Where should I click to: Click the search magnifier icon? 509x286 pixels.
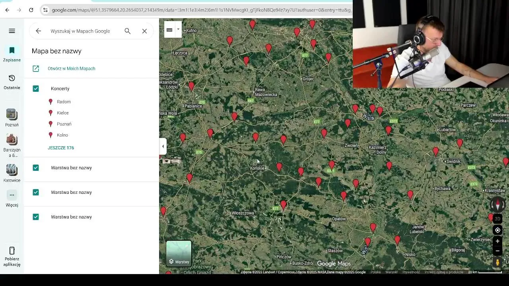coord(128,31)
